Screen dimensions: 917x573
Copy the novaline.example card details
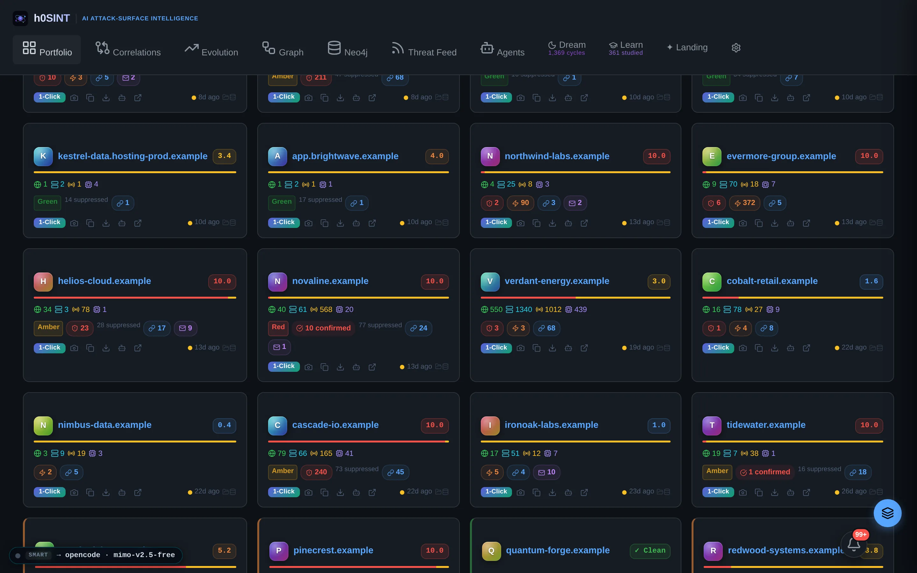click(324, 367)
